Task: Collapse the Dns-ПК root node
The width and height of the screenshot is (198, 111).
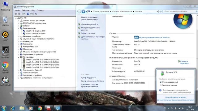Action: tap(16, 18)
